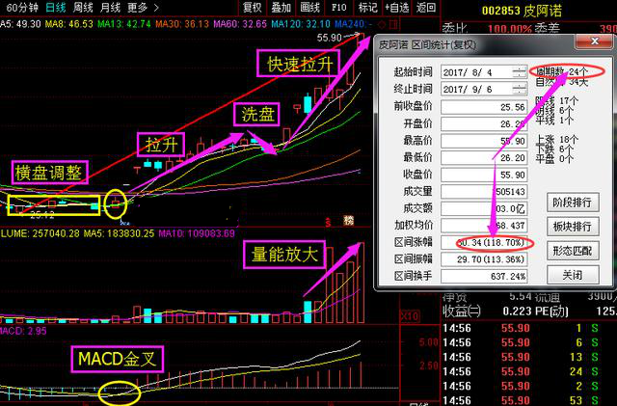
Task: Click the 起始时间 date spinner arrows
Action: tap(521, 72)
